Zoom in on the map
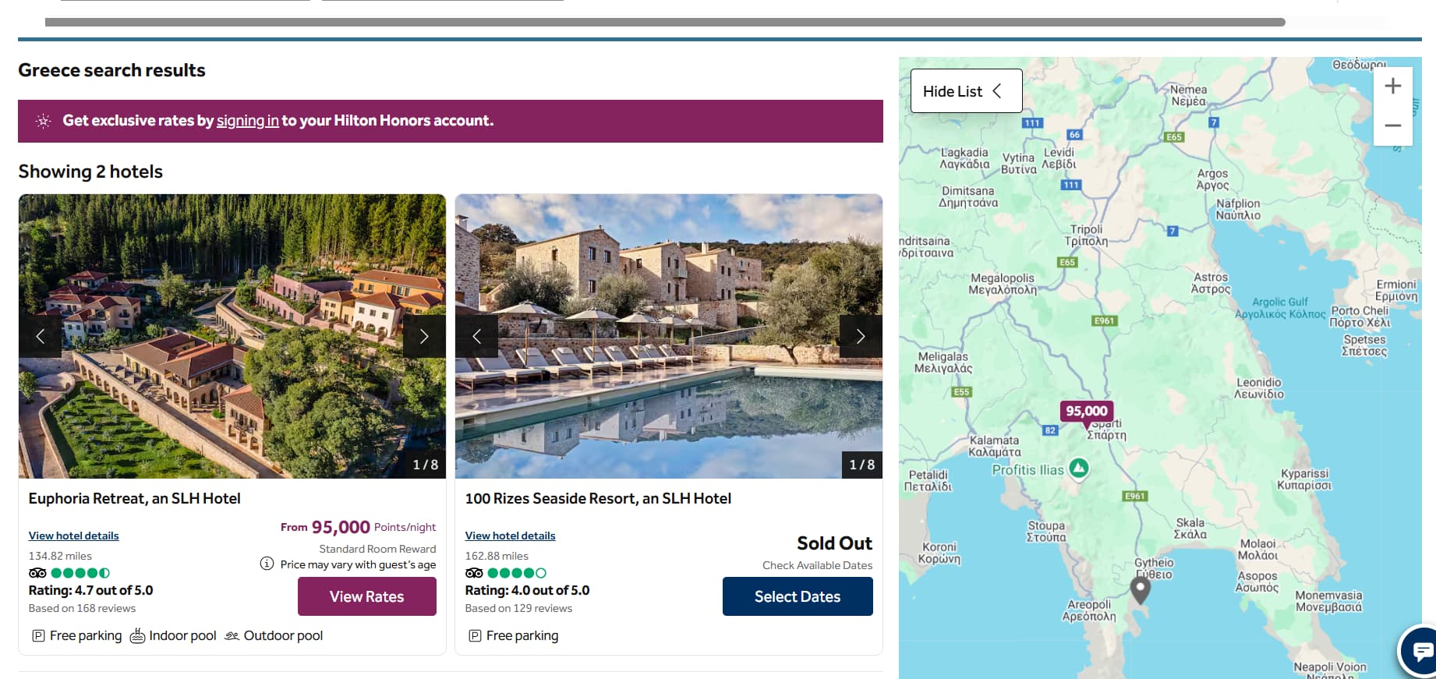 point(1392,86)
